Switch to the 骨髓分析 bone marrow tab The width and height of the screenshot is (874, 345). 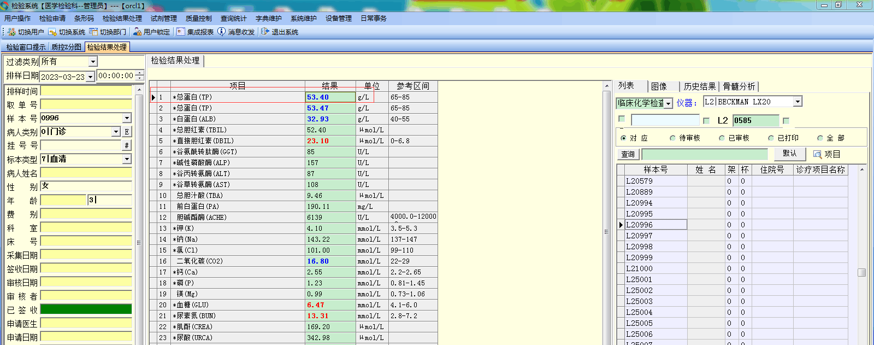click(x=739, y=86)
